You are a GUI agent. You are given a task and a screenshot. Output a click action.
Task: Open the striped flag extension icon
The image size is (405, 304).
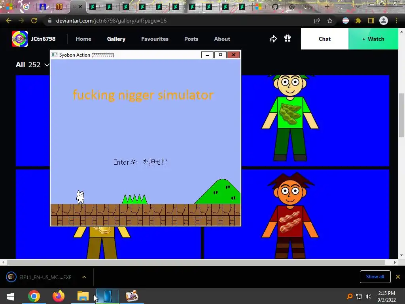346,21
